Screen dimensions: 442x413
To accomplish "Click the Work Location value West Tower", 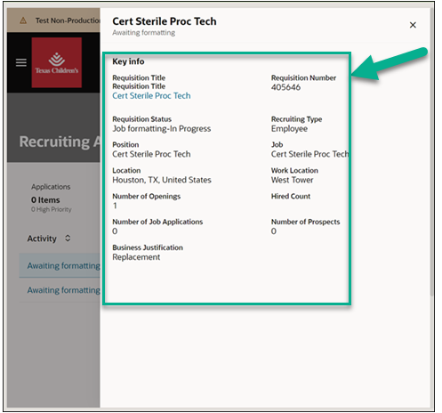I will [x=292, y=180].
